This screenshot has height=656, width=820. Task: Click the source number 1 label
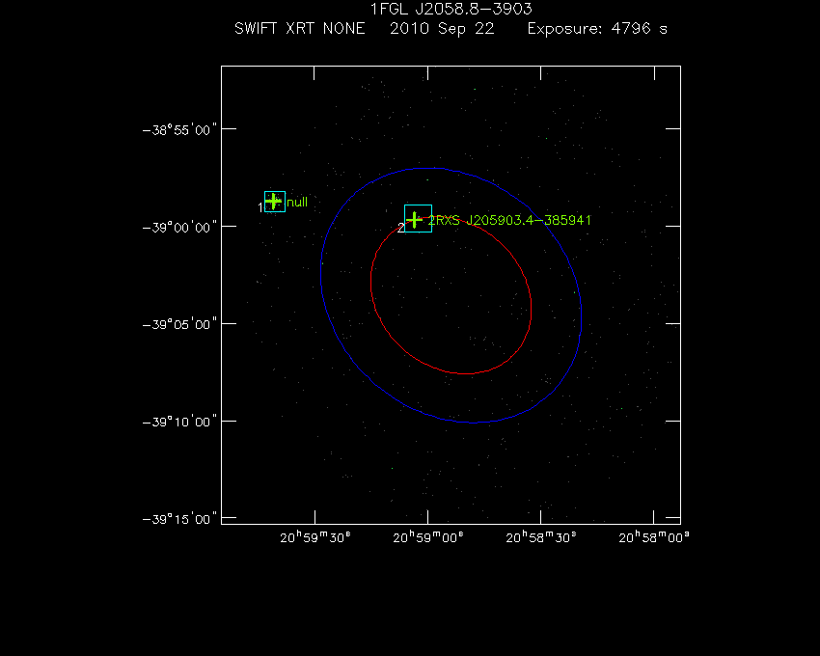(x=260, y=208)
